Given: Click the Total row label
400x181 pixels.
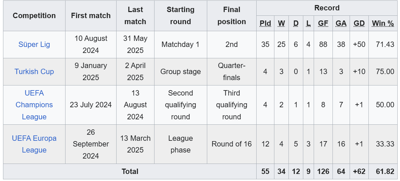Looking at the screenshot, I should 130,172.
